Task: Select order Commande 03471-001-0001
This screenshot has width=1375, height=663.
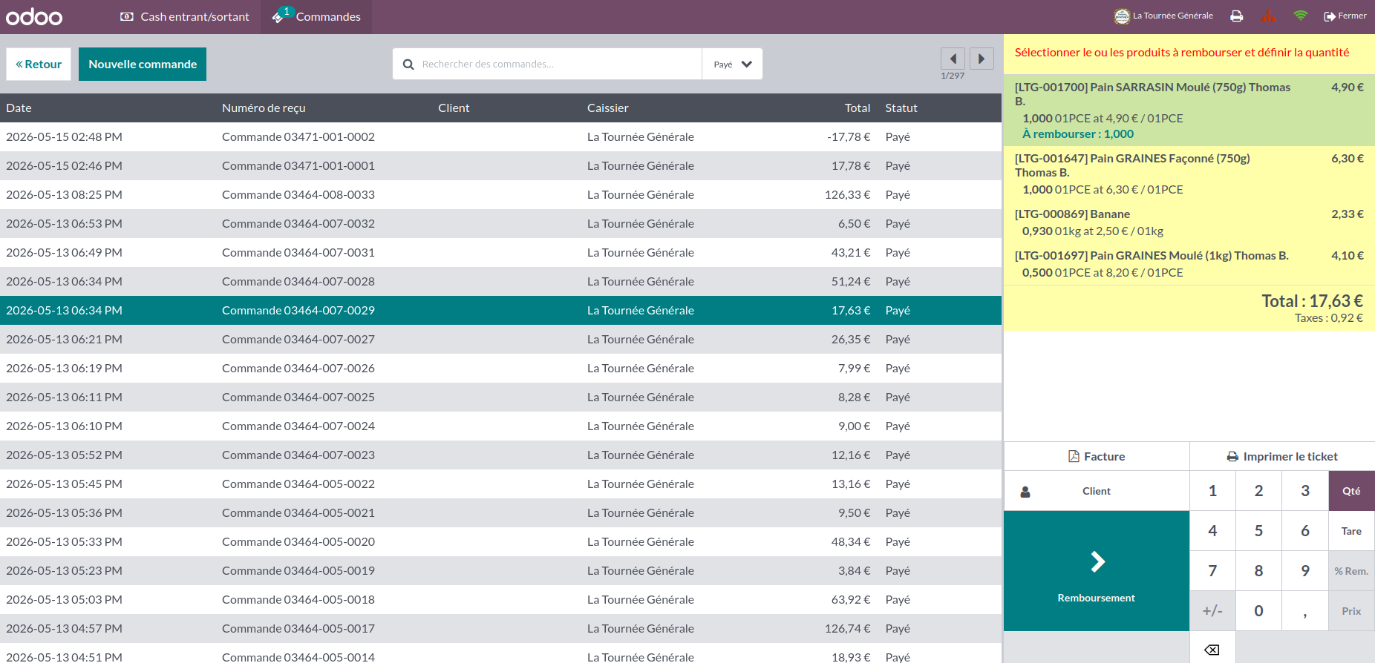Action: pyautogui.click(x=500, y=166)
